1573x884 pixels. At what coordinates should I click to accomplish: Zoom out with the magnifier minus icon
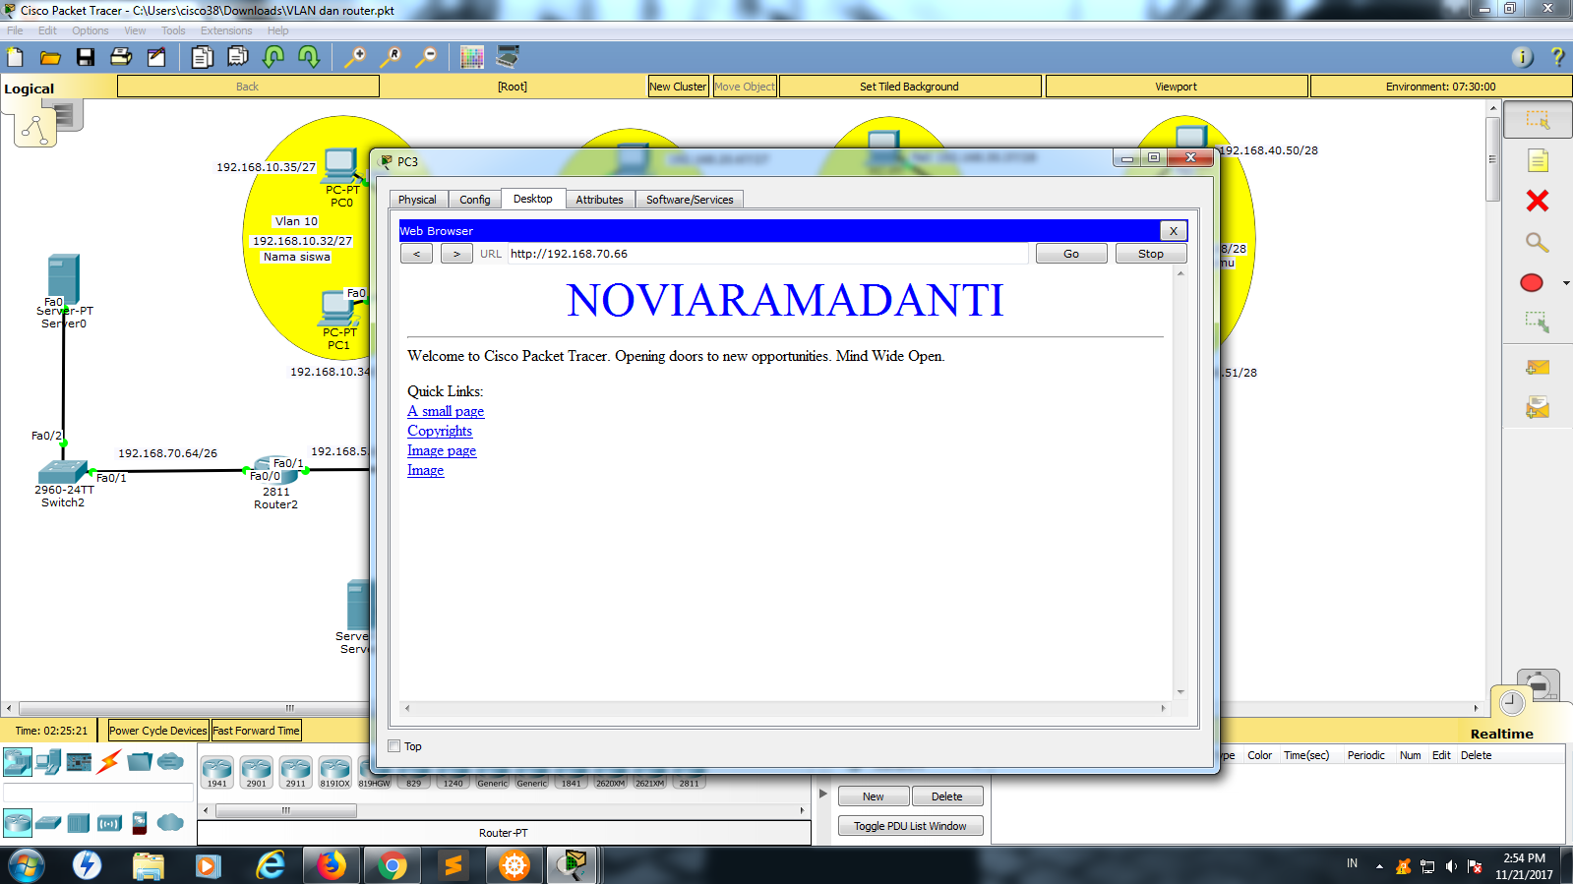pos(426,57)
